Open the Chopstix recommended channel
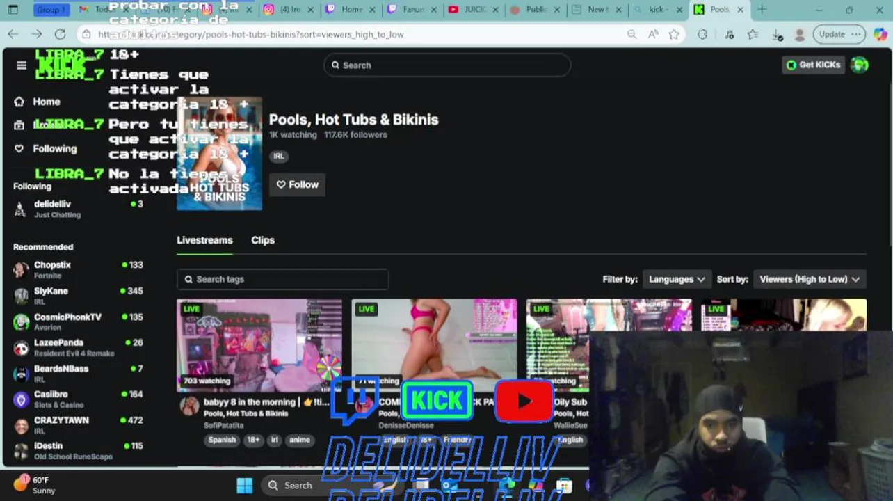The width and height of the screenshot is (893, 501). (x=78, y=269)
